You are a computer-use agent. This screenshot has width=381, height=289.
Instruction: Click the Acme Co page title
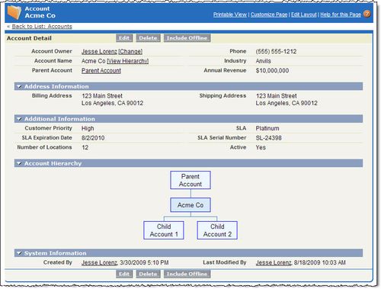40,15
